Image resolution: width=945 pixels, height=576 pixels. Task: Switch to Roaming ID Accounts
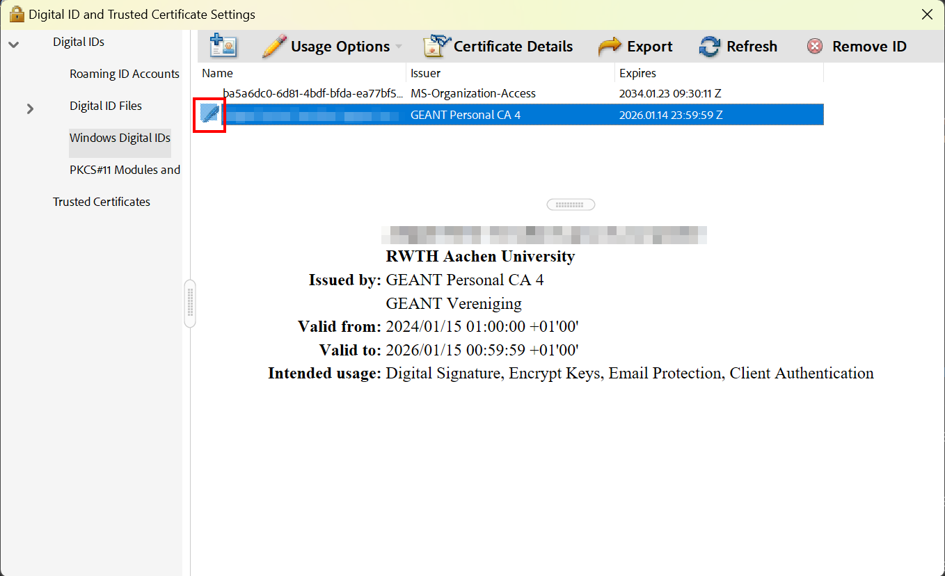(x=125, y=74)
